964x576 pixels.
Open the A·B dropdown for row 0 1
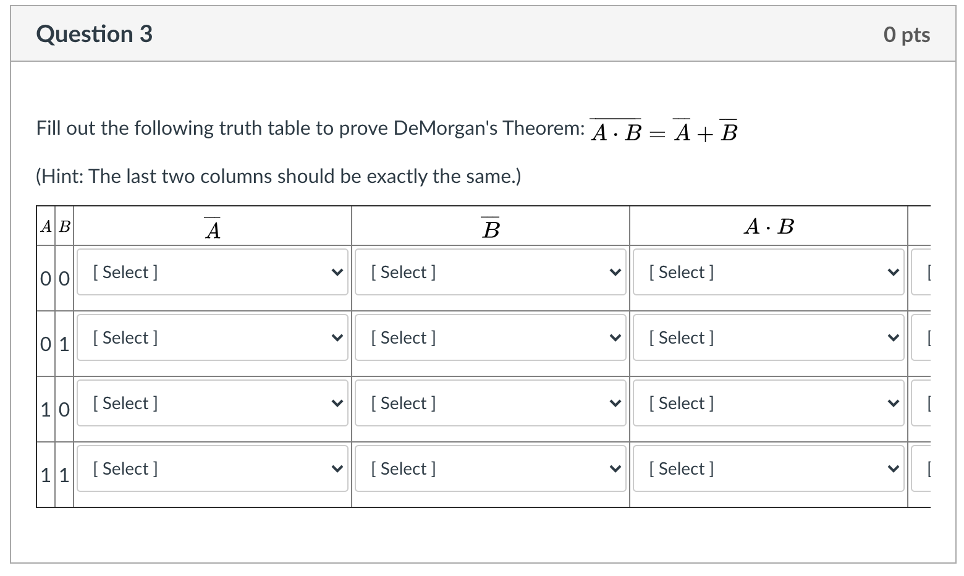tap(767, 337)
